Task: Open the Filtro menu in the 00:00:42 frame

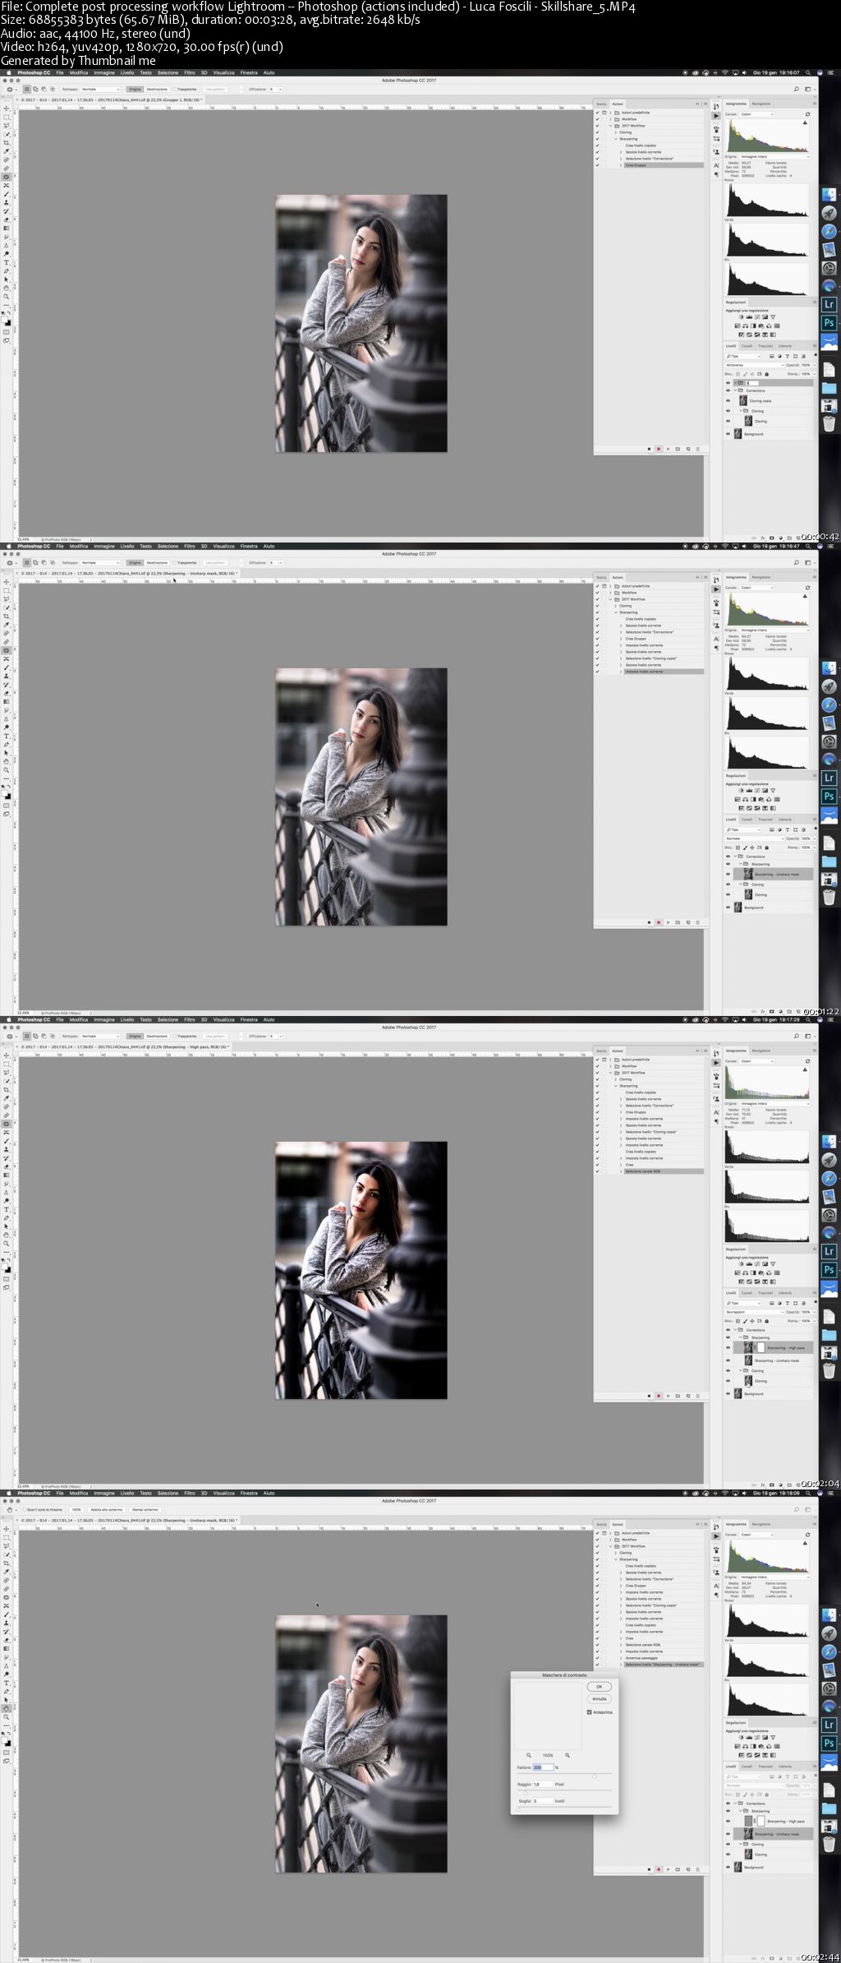Action: [x=190, y=72]
